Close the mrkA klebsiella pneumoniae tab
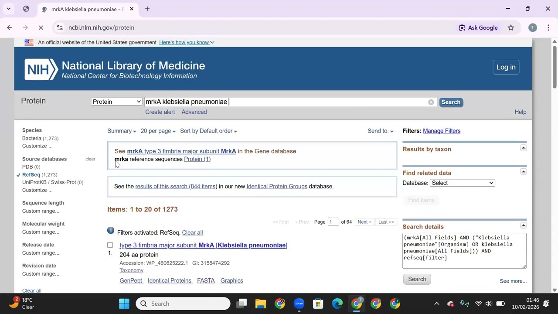This screenshot has height=314, width=558. 132,9
